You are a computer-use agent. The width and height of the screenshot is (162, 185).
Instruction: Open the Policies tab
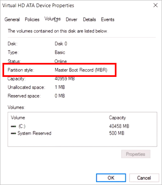(x=32, y=19)
